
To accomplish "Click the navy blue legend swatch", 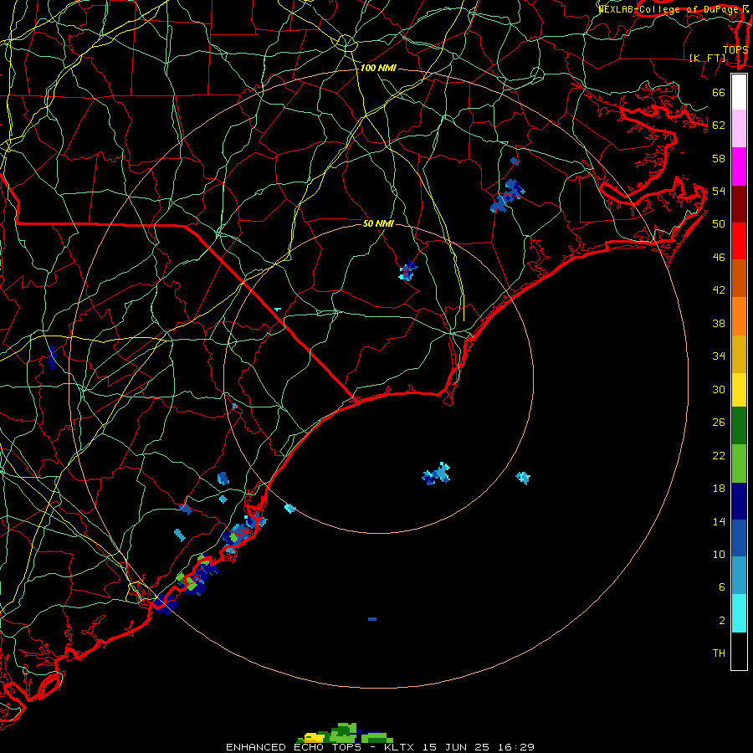I will (x=739, y=501).
